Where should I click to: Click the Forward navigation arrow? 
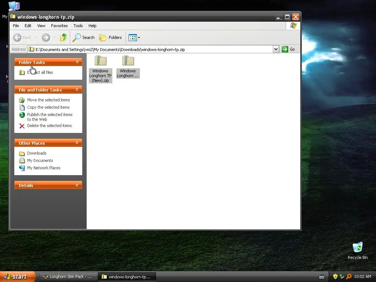[46, 37]
